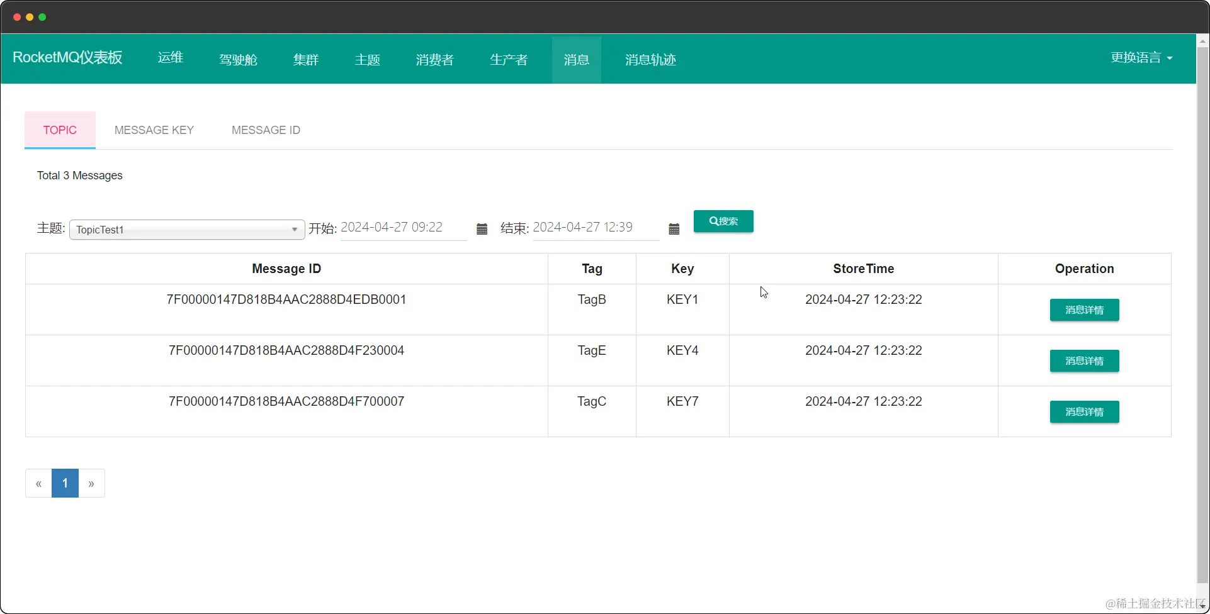Open the start date calendar picker icon
The image size is (1210, 614).
point(482,229)
